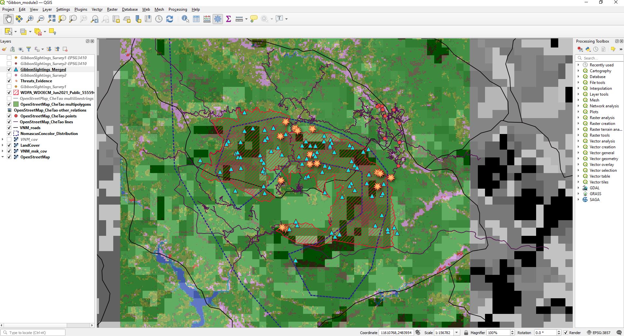
Task: Uncheck the Render checkbox in status bar
Action: (x=566, y=332)
